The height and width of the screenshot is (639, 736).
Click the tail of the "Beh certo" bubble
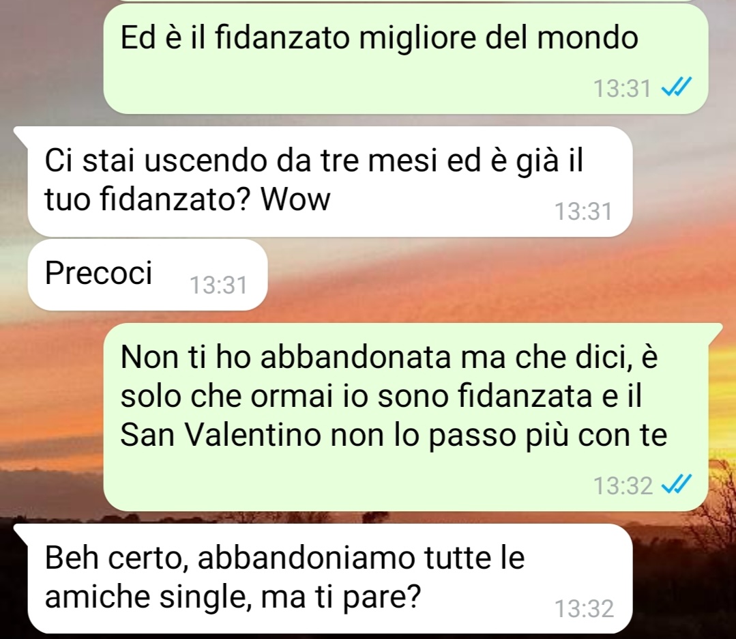coord(22,532)
